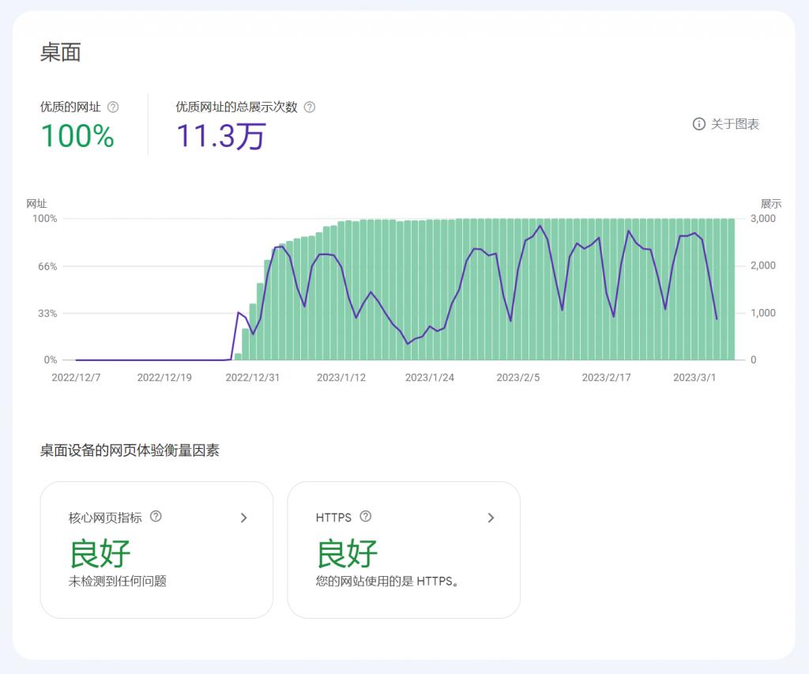Open the 关于图表 info panel

727,125
